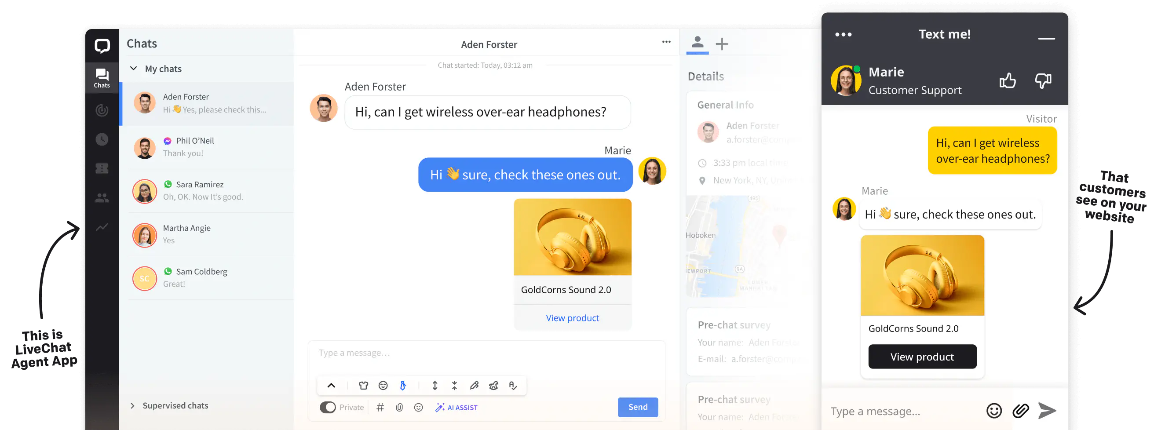This screenshot has width=1154, height=430.
Task: Open chat options three-dot menu for Aden Forster
Action: click(666, 42)
